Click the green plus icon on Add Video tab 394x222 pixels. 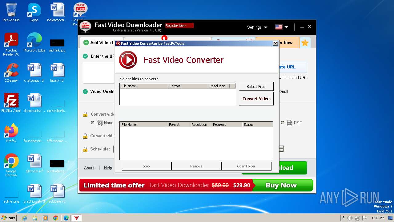point(86,43)
